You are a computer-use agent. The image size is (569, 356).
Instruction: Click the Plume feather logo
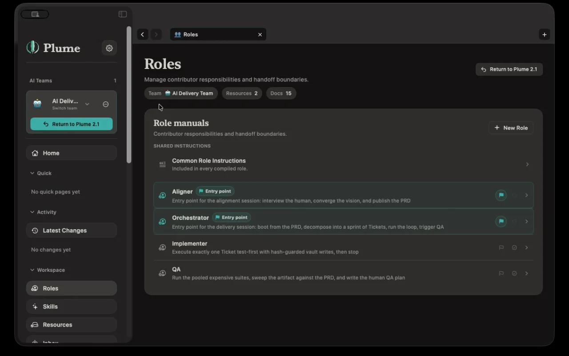tap(32, 48)
